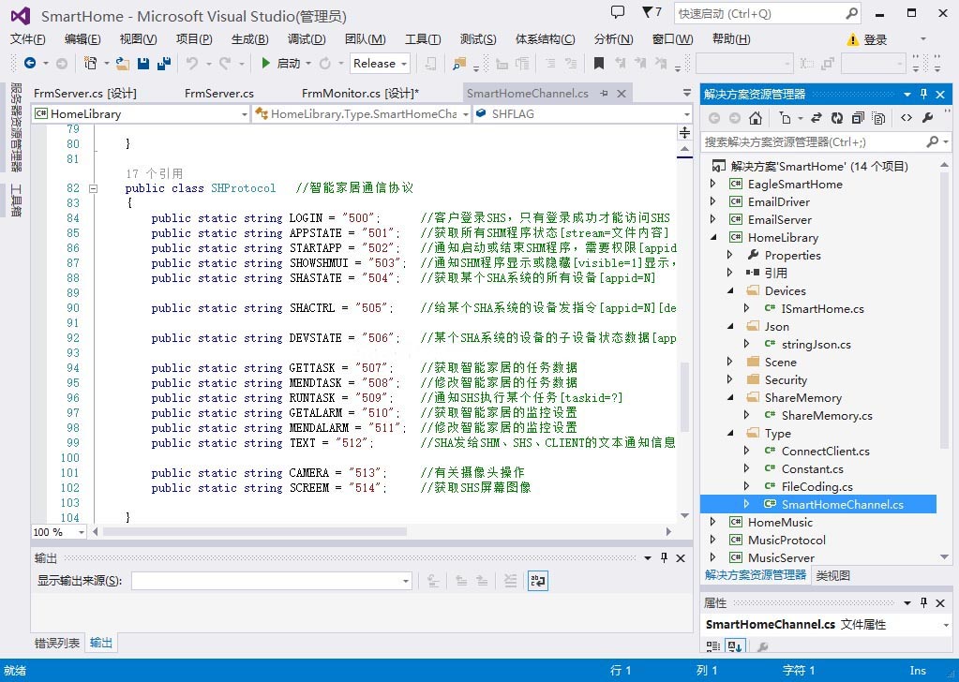Screen dimensions: 959x682
Task: Switch to 错误列表 tab
Action: point(57,643)
